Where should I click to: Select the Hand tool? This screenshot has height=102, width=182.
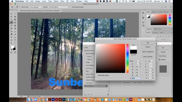[x=15, y=40]
